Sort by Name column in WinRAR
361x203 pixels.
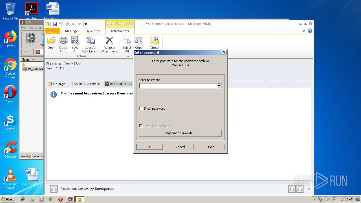(x=32, y=59)
